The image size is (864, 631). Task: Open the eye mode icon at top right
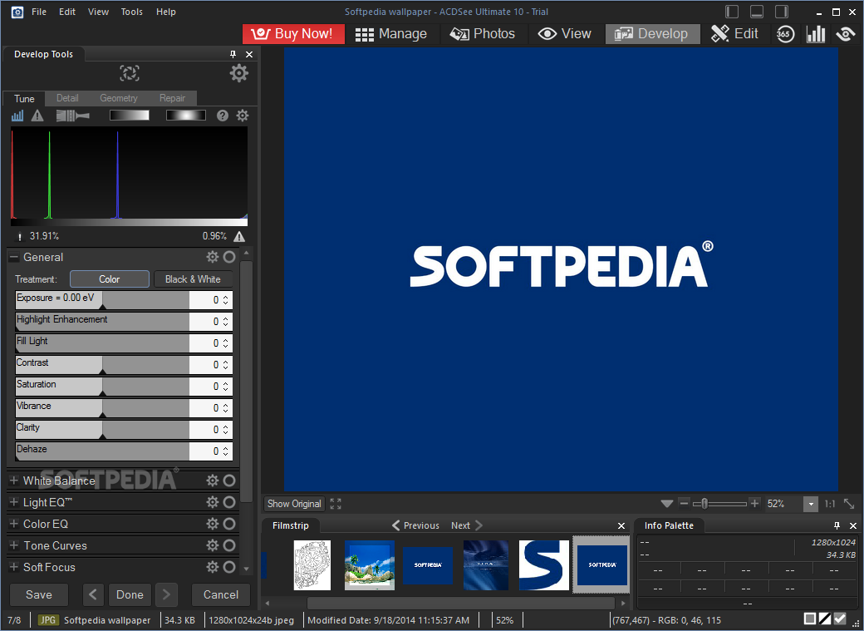pyautogui.click(x=845, y=33)
